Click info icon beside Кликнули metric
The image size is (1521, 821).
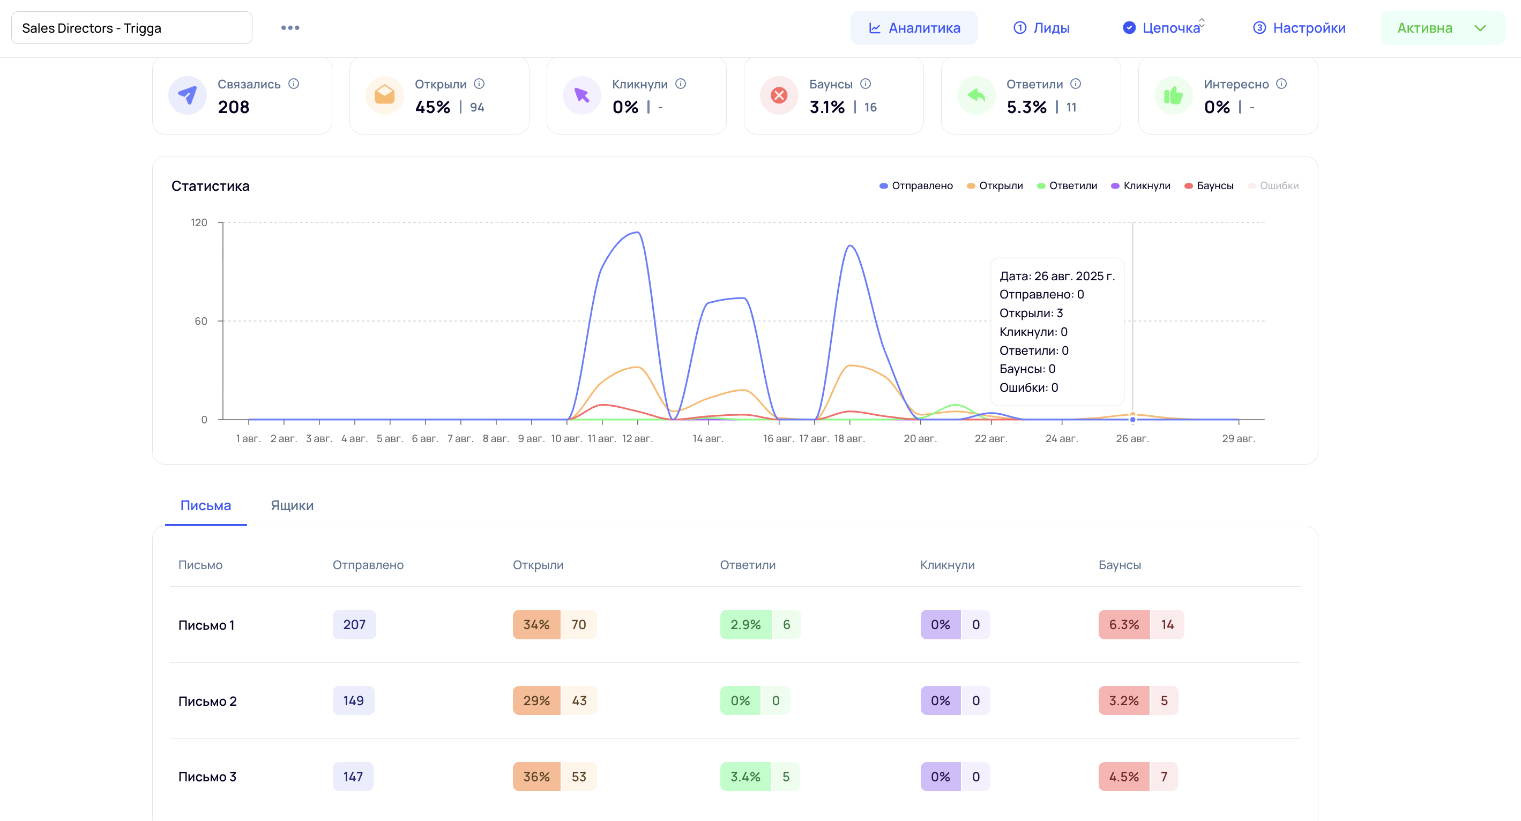[x=680, y=84]
